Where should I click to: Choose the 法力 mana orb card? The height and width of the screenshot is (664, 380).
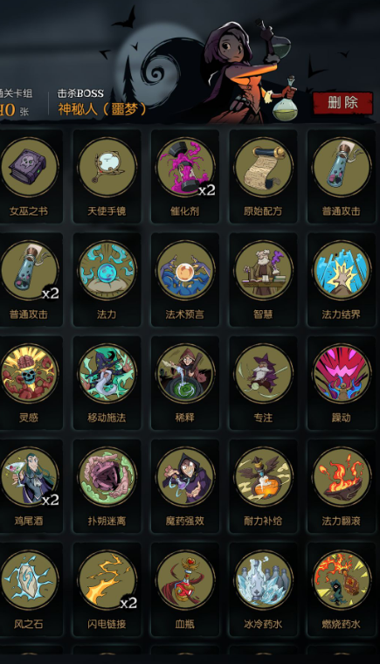(x=107, y=280)
